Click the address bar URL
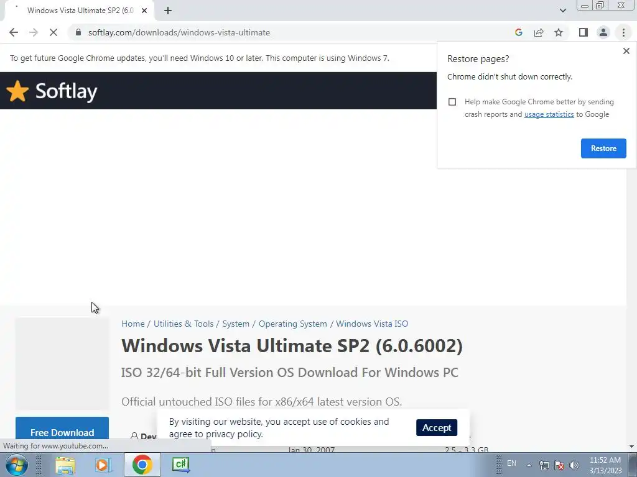Screen dimensions: 637x477 [x=179, y=32]
